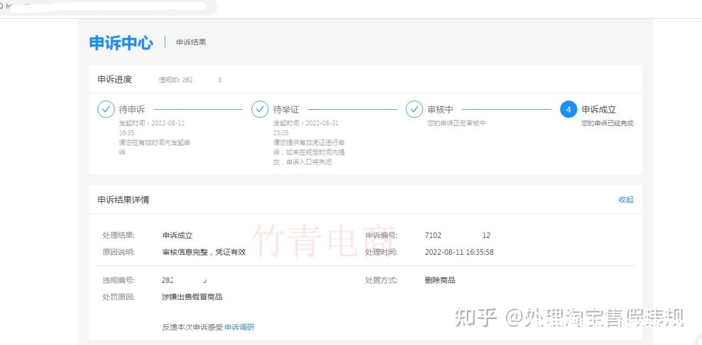The image size is (702, 345).
Task: Open the 申诉调研 feedback survey link
Action: pos(239,327)
